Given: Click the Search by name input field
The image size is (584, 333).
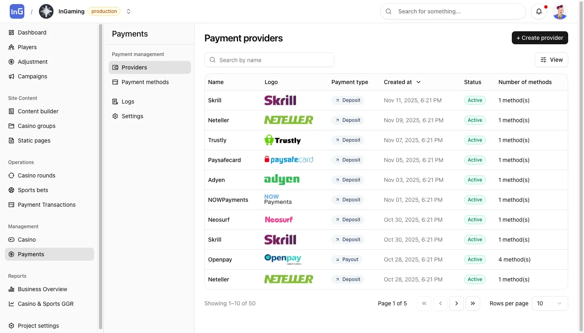Looking at the screenshot, I should point(269,60).
